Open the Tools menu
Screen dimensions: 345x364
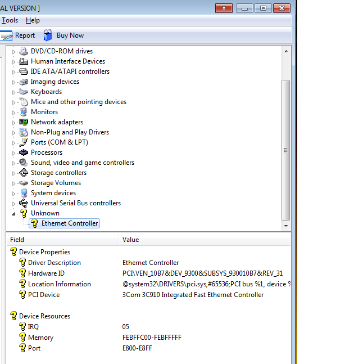tap(10, 20)
